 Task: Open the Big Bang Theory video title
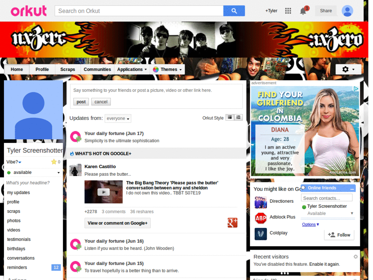pos(172,185)
